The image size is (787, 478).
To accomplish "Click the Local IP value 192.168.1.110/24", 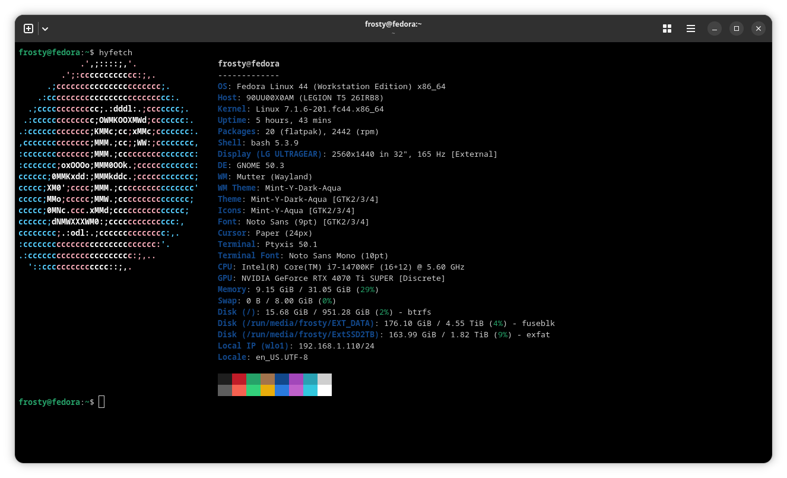I will click(337, 346).
